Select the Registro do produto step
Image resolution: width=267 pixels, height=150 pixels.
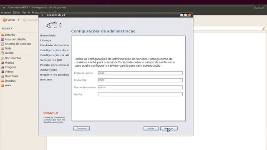click(55, 75)
